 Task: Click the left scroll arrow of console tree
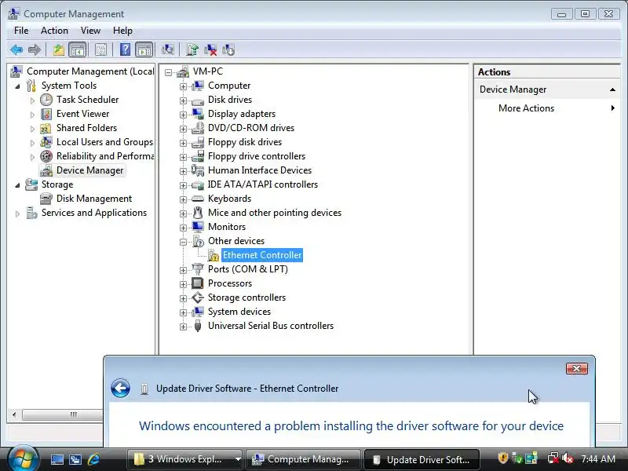point(14,414)
